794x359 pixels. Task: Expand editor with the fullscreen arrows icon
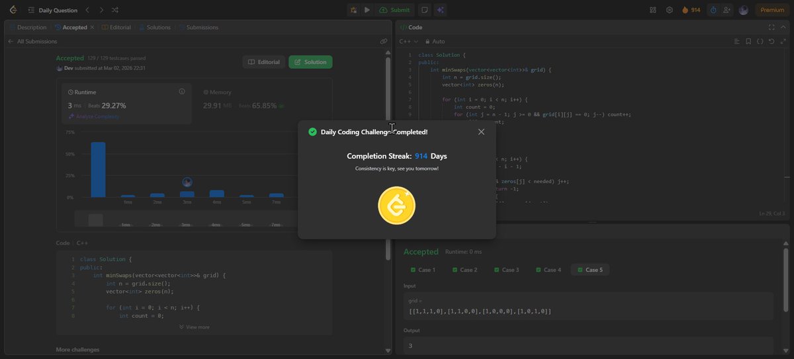tap(783, 41)
